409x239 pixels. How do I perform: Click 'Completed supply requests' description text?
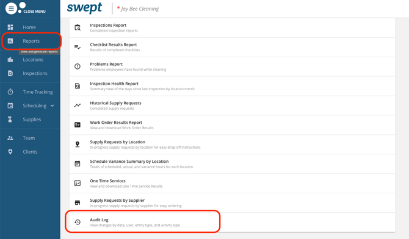click(112, 109)
